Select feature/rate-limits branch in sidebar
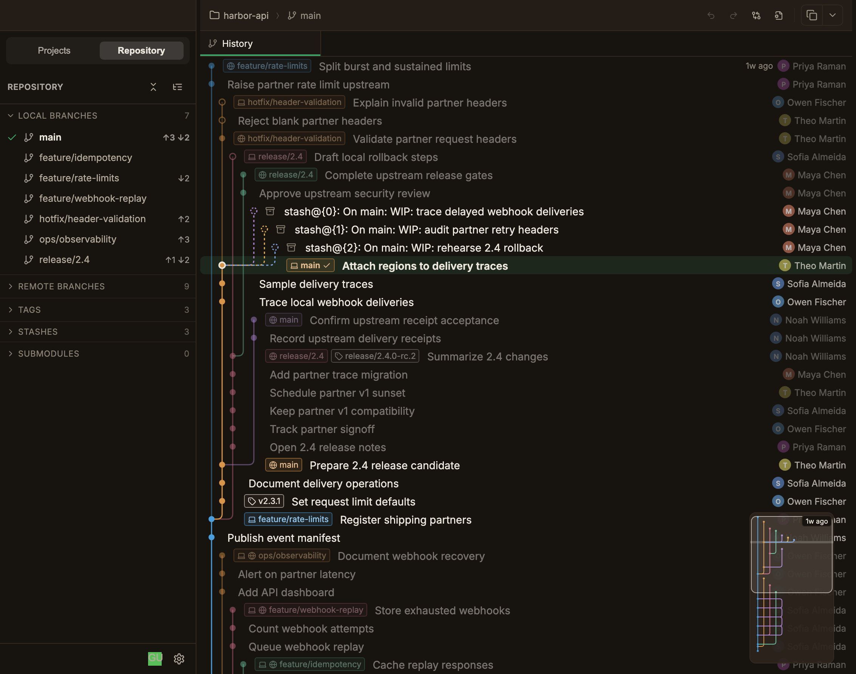 click(x=98, y=178)
